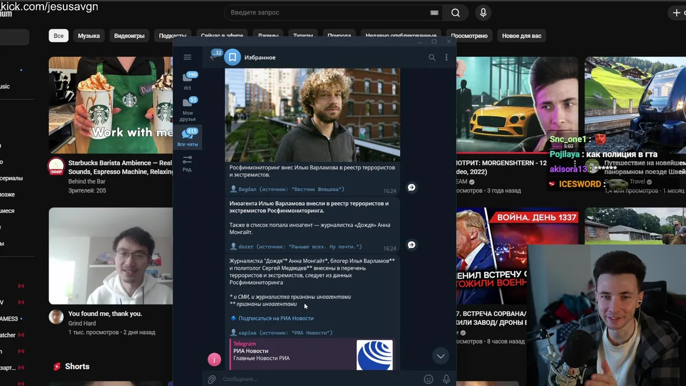Attach a file with paperclip icon
This screenshot has height=386, width=686.
click(x=212, y=379)
